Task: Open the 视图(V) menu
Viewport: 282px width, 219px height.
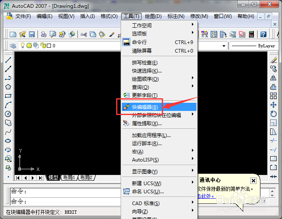Action: tap(66, 16)
